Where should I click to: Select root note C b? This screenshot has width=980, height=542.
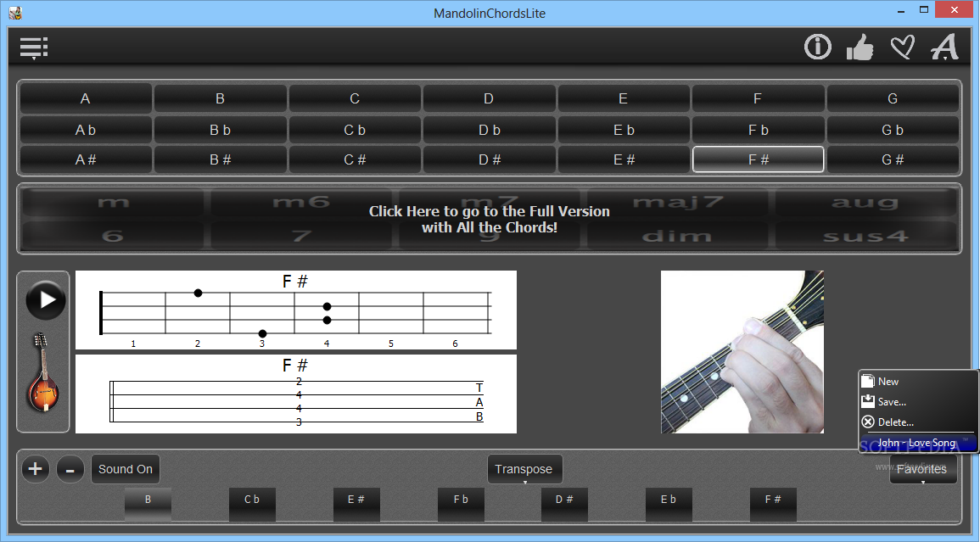[355, 130]
